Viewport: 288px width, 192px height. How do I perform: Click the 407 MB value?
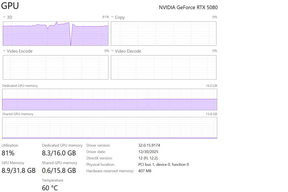(x=145, y=171)
